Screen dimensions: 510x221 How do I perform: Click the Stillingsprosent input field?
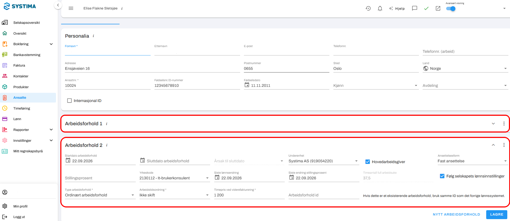[100, 178]
